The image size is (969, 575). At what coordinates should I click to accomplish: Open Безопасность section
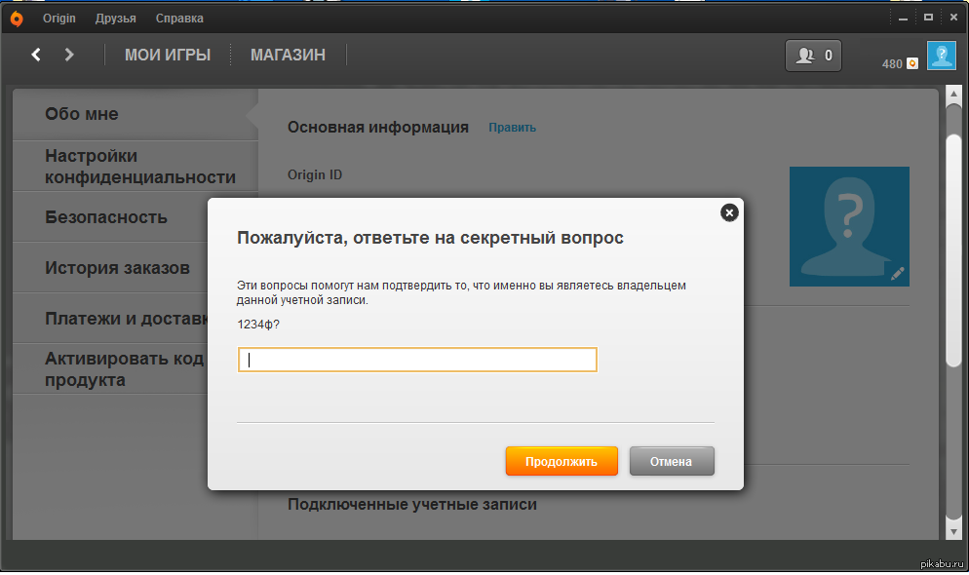pos(110,217)
